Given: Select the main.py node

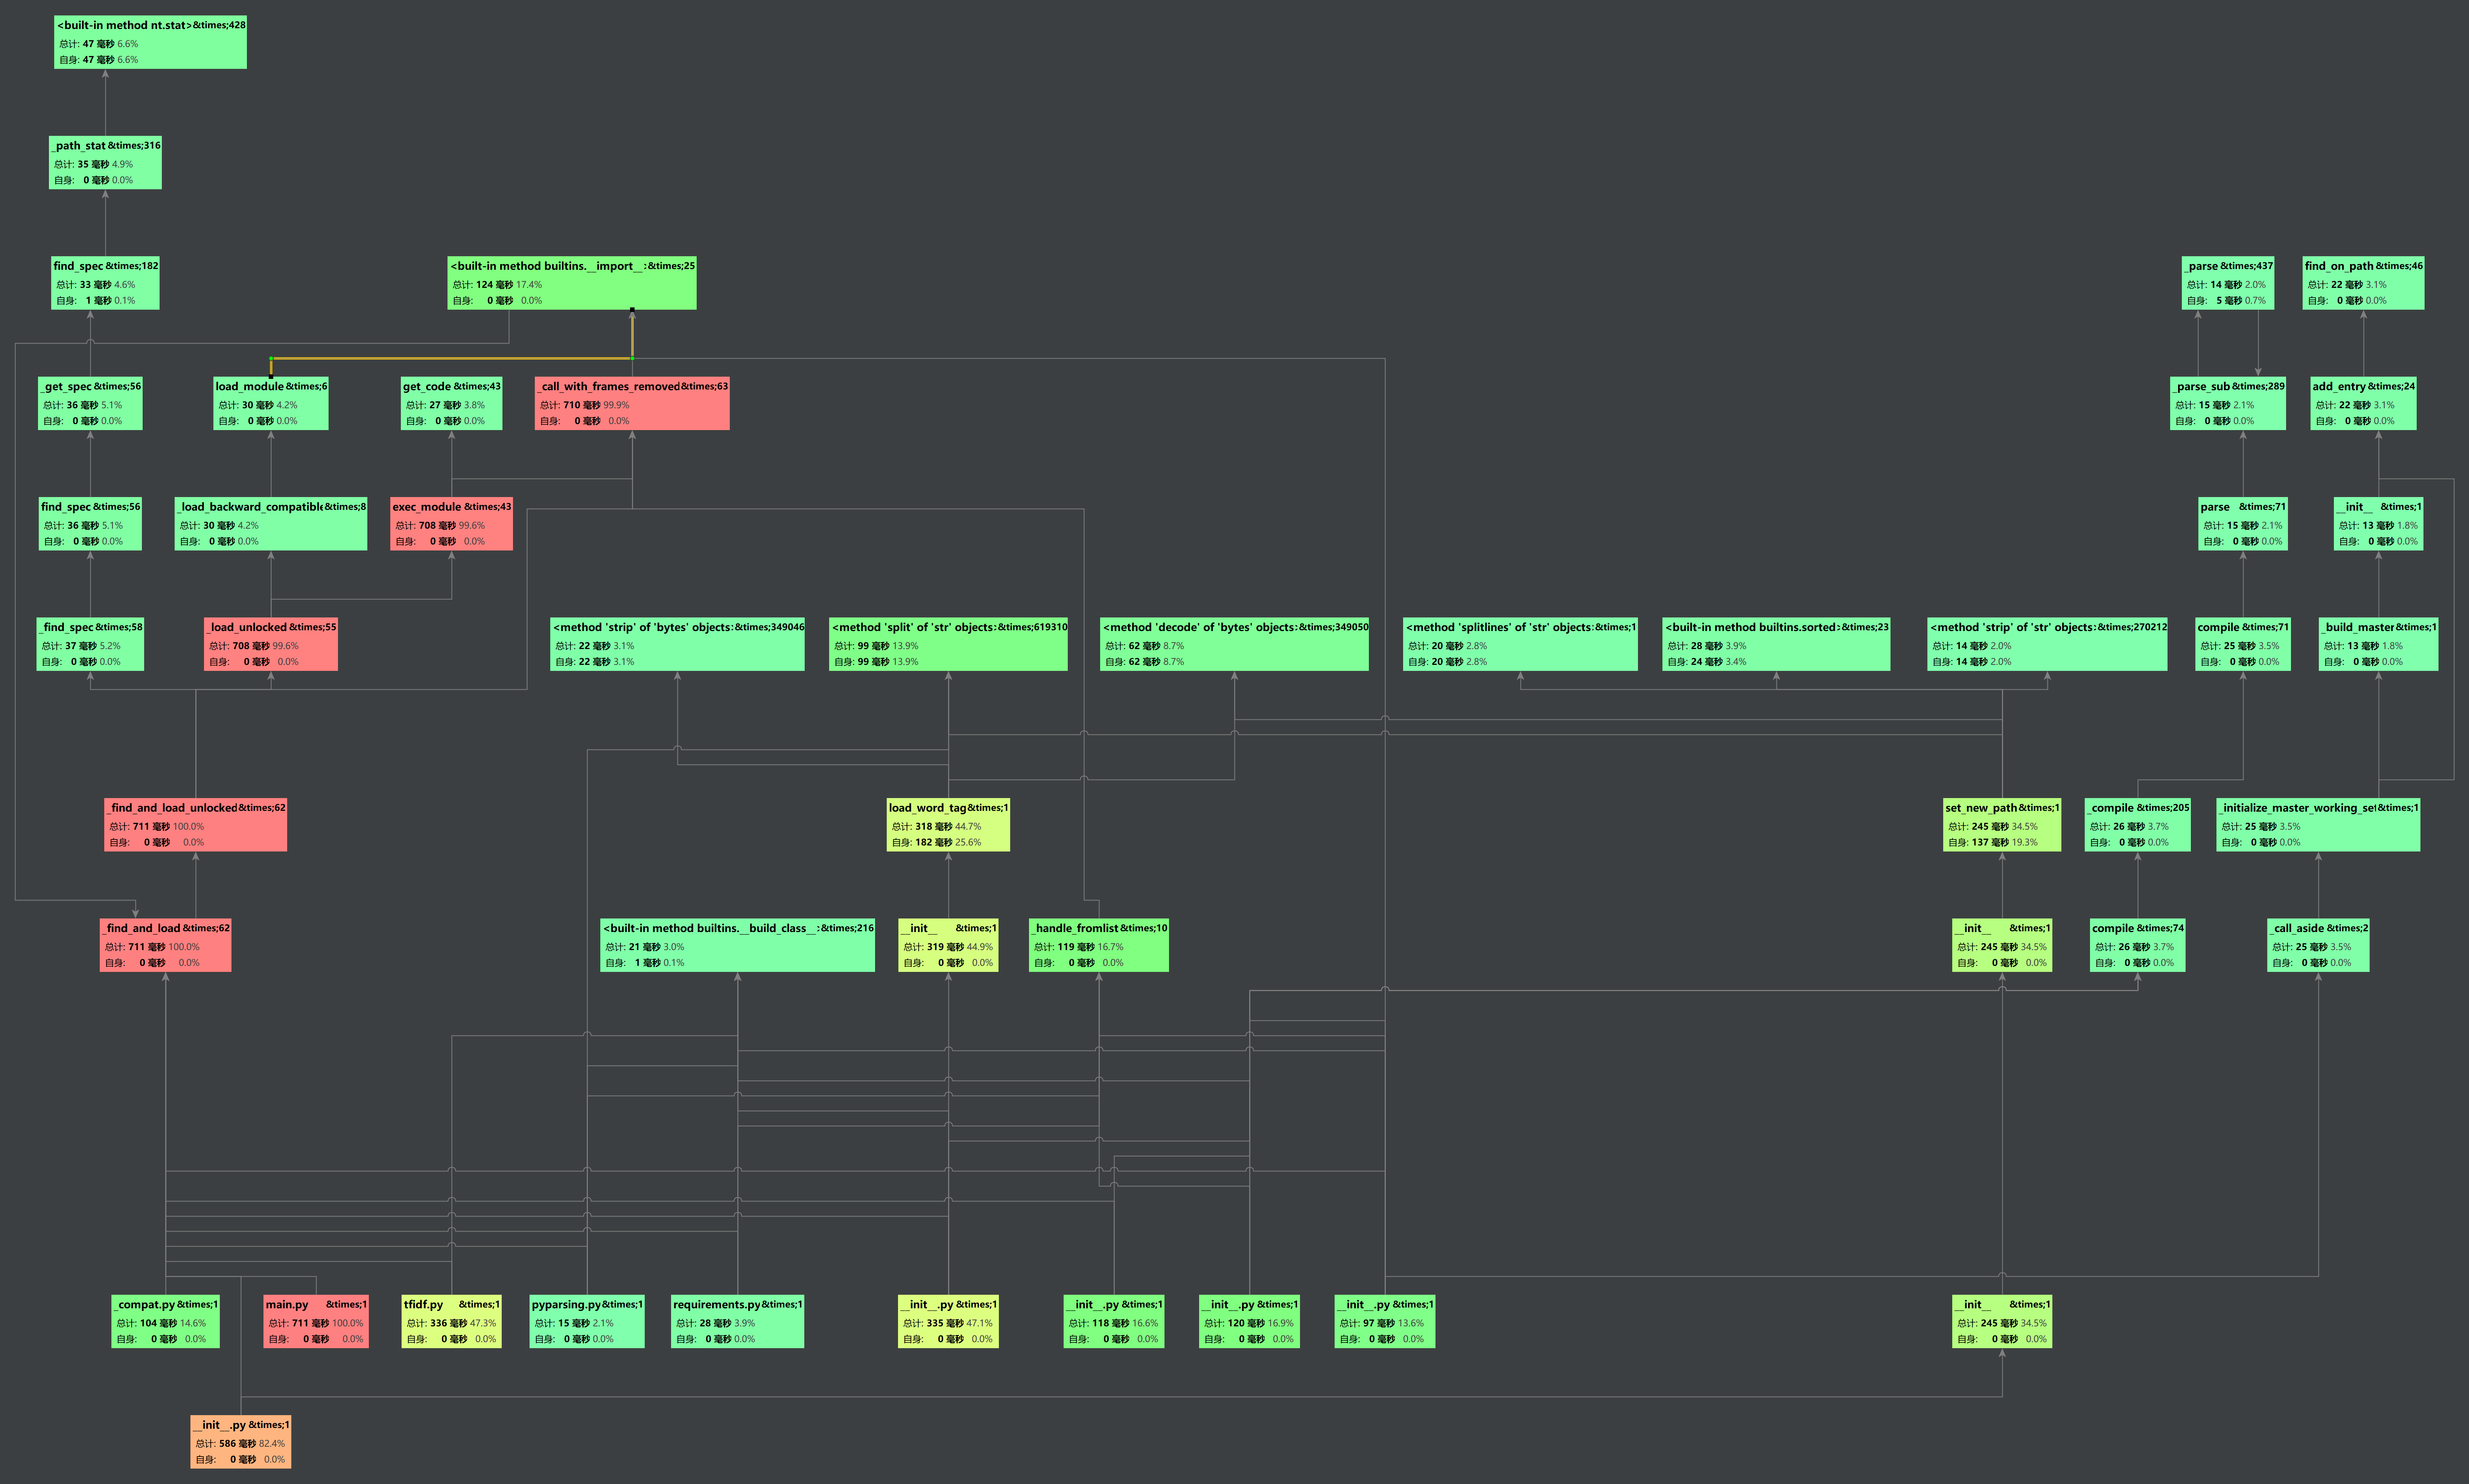Looking at the screenshot, I should click(316, 1321).
